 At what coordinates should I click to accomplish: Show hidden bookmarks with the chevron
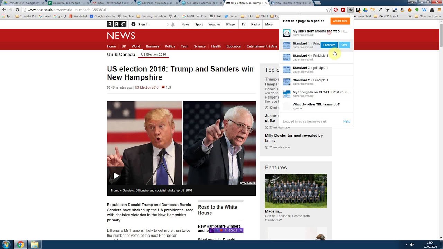coord(410,16)
